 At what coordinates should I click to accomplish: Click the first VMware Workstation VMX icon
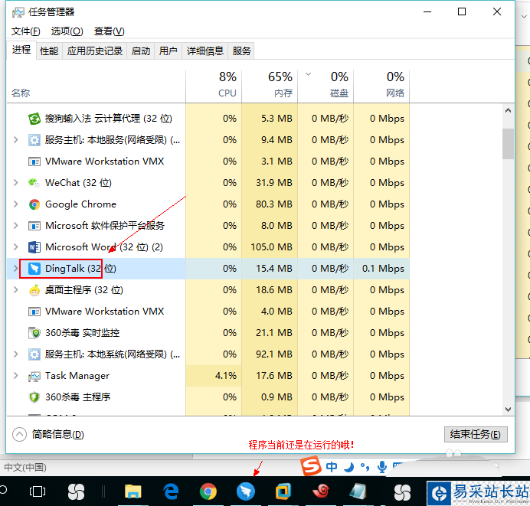click(x=34, y=162)
